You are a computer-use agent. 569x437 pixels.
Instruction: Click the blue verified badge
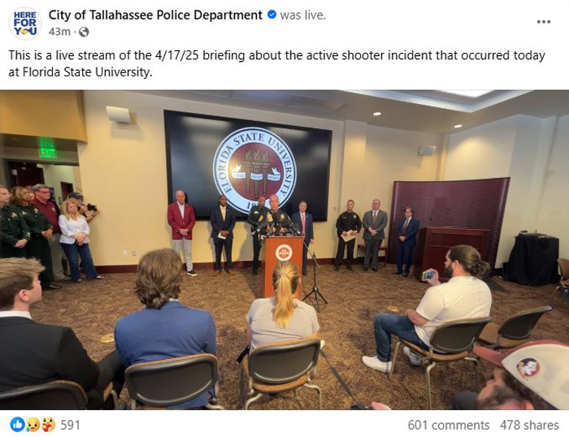click(271, 15)
